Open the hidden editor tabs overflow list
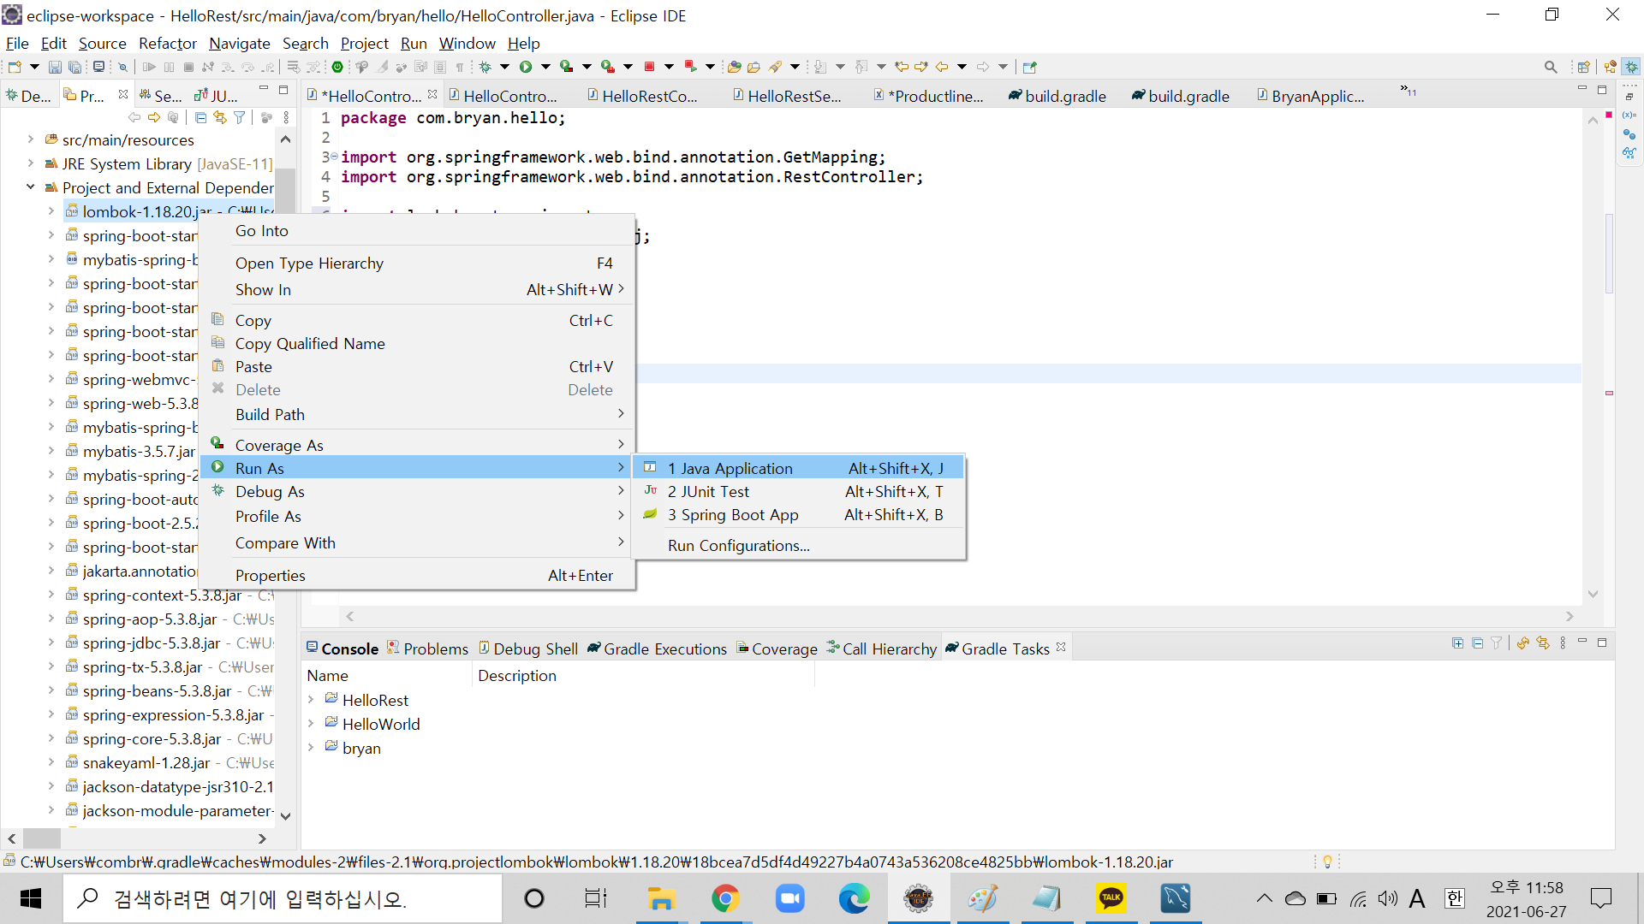The width and height of the screenshot is (1644, 924). tap(1407, 90)
